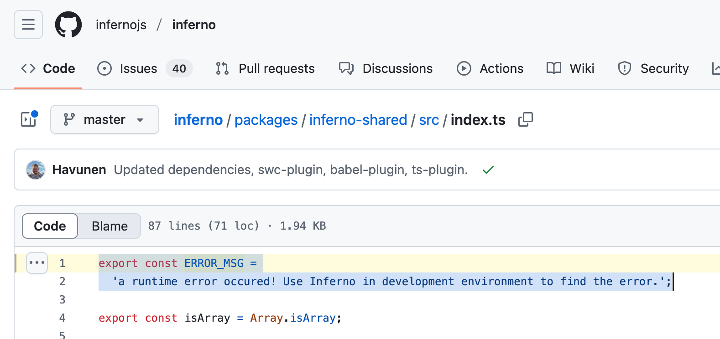Click Array.isArray code on line 4
720x339 pixels.
[x=293, y=318]
